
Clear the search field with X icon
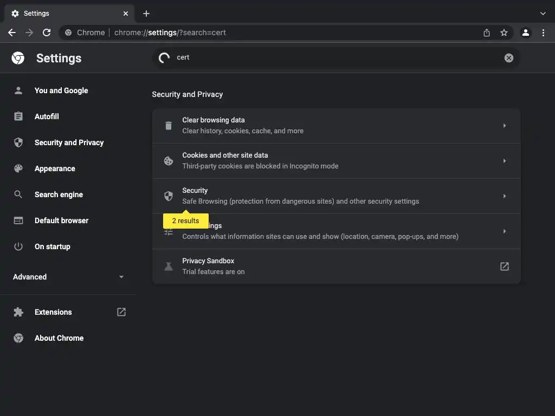pos(508,58)
